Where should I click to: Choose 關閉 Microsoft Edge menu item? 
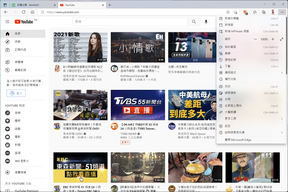[x=251, y=140]
